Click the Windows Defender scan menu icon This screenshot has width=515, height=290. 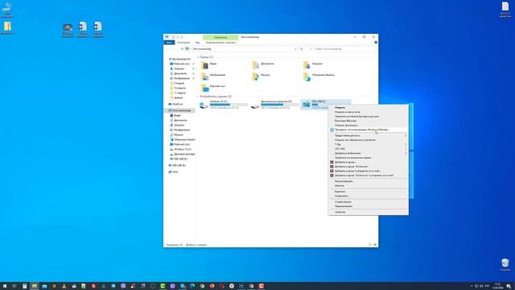pyautogui.click(x=332, y=130)
